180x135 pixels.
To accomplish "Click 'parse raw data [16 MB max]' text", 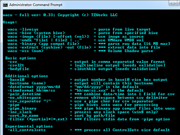I will 139,44.
